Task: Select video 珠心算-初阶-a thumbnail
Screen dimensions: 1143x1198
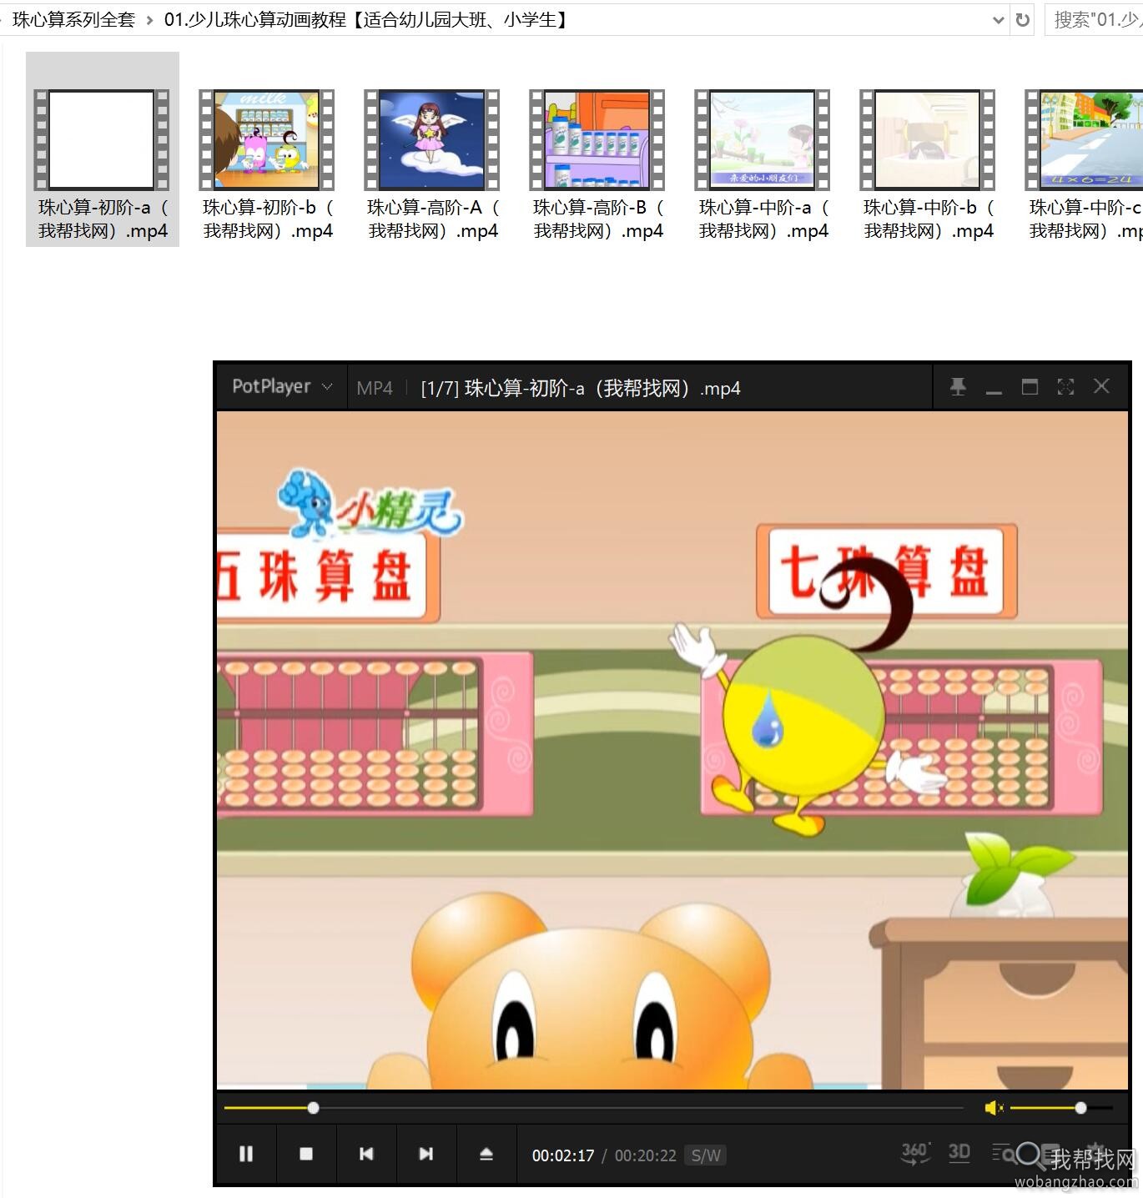Action: pyautogui.click(x=102, y=139)
